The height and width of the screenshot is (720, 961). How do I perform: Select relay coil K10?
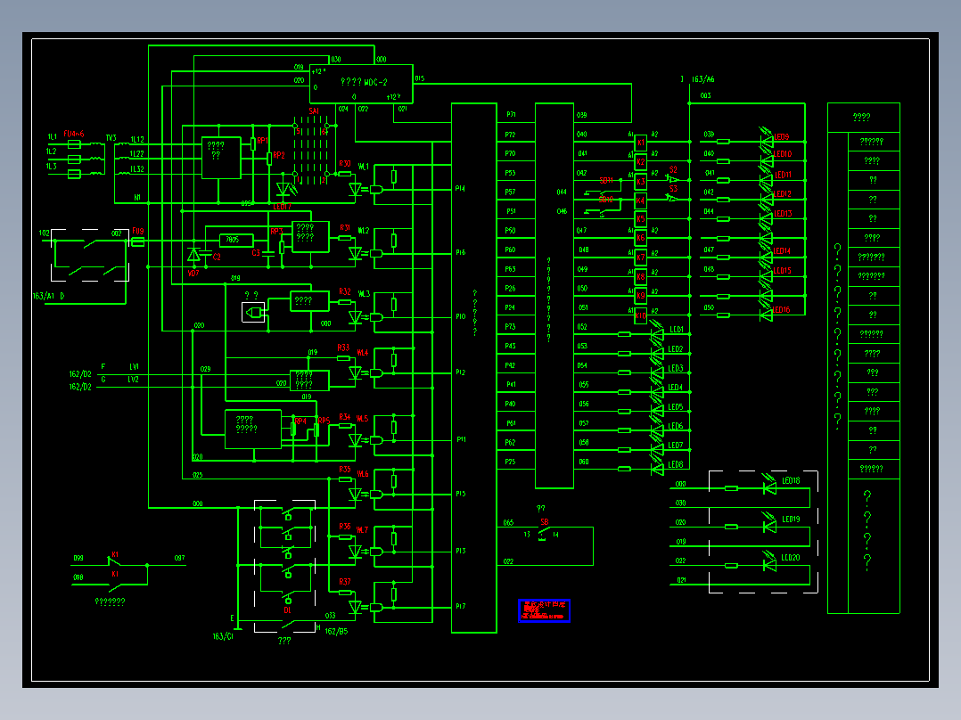point(640,316)
